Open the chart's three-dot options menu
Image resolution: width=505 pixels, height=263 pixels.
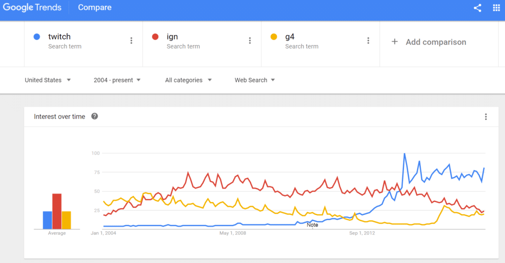click(x=486, y=117)
